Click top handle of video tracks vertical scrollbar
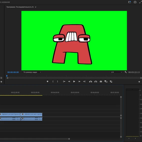 click(x=121, y=97)
